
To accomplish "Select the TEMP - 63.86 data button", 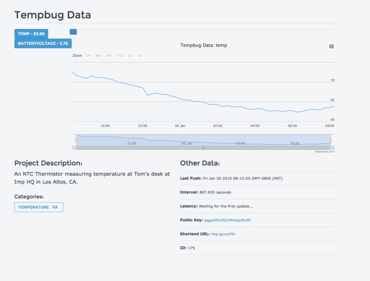I will tap(31, 34).
